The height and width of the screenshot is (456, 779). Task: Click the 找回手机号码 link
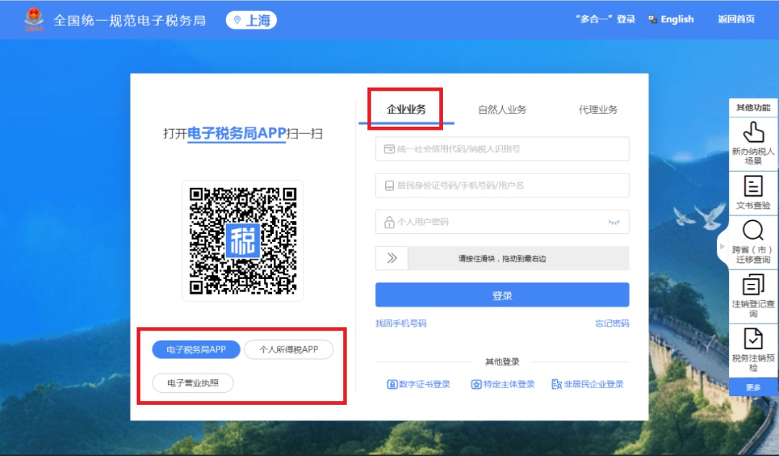click(x=401, y=323)
